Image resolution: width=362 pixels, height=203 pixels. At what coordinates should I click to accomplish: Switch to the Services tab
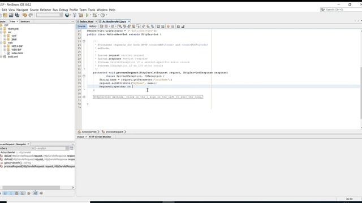coord(25,21)
